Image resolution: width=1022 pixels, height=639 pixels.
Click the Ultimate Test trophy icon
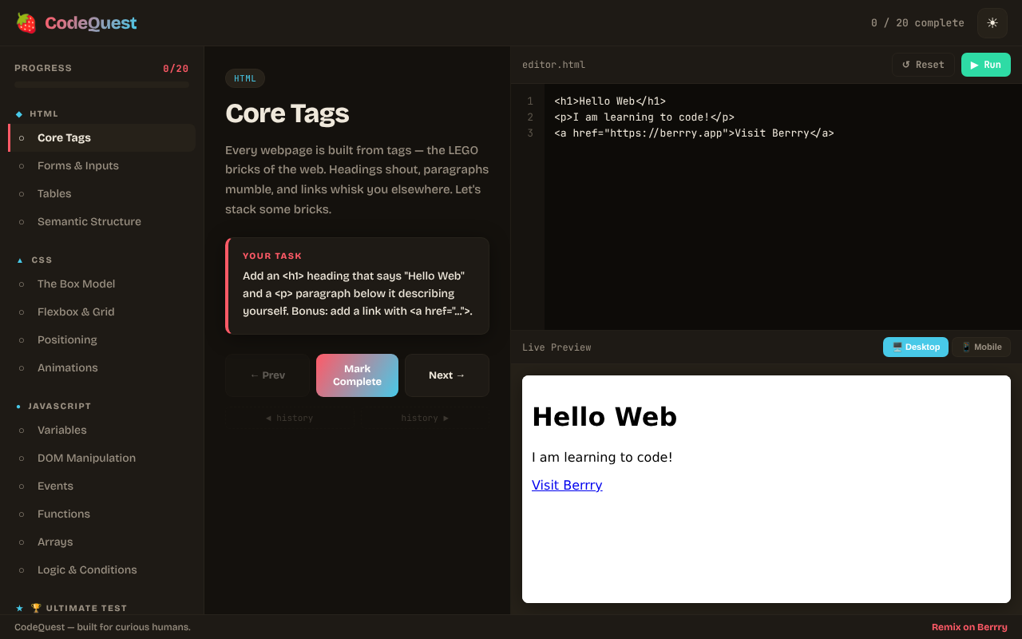click(36, 608)
